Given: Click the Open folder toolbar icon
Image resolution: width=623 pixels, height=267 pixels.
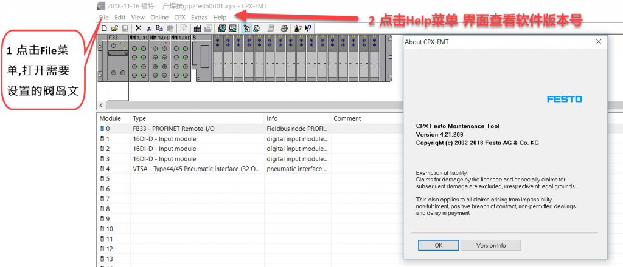Looking at the screenshot, I should [x=115, y=28].
